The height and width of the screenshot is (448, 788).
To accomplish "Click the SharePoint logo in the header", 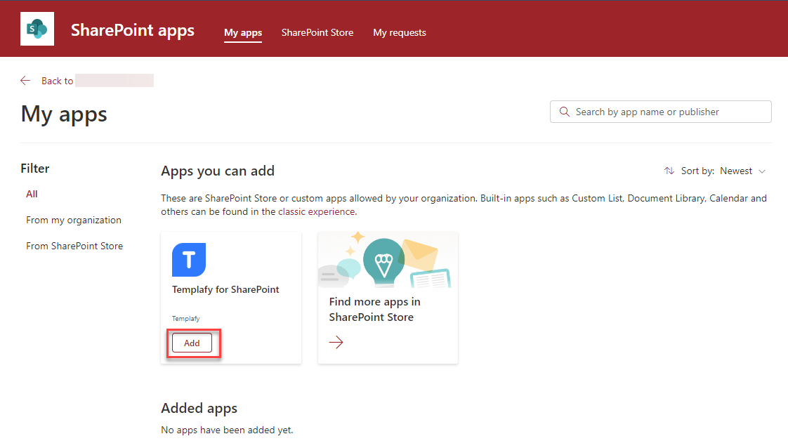I will pyautogui.click(x=37, y=29).
